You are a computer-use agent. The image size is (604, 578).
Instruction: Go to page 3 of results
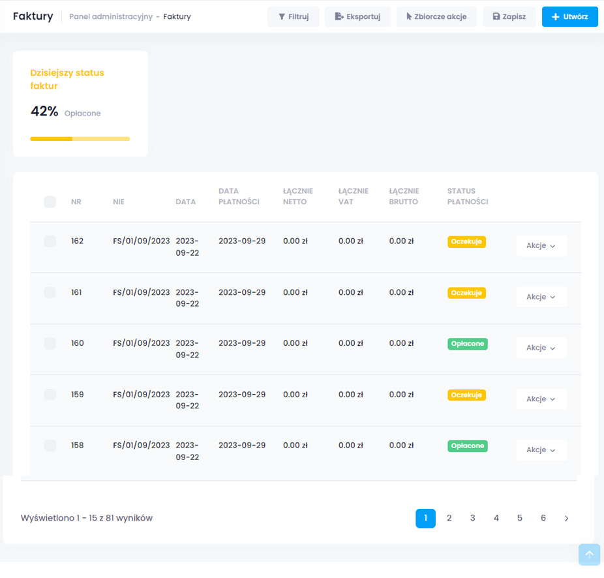coord(472,518)
